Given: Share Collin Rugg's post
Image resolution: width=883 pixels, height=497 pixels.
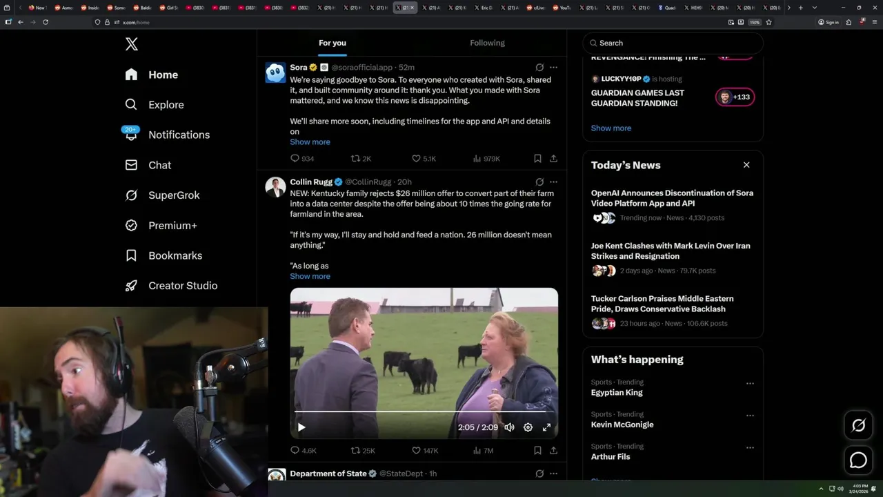Looking at the screenshot, I should click(x=553, y=451).
